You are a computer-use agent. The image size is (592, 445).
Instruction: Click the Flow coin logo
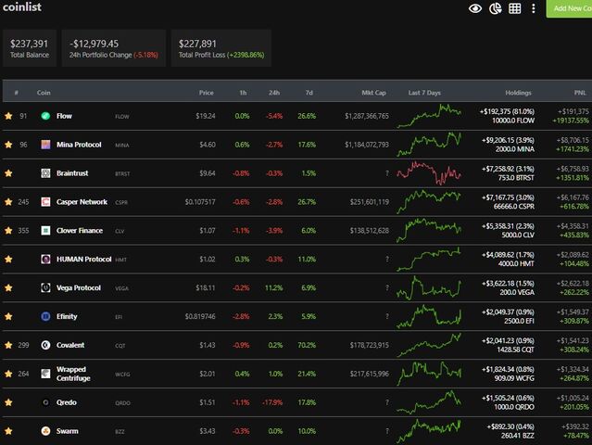coord(45,116)
